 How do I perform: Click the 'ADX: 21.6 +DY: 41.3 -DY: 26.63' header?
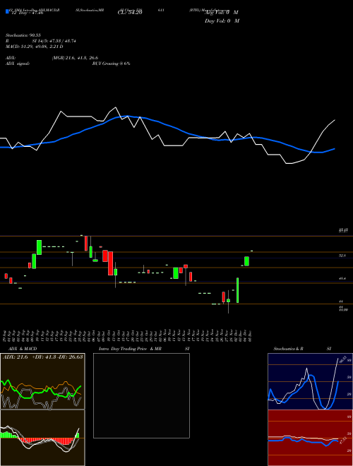[43, 357]
